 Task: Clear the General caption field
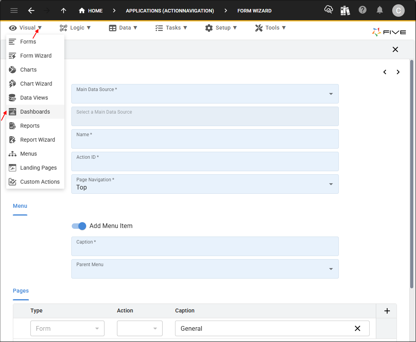(x=357, y=328)
